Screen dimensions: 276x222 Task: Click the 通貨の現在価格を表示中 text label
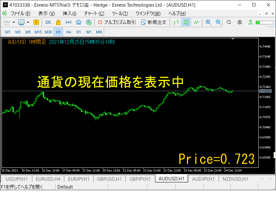tap(110, 82)
